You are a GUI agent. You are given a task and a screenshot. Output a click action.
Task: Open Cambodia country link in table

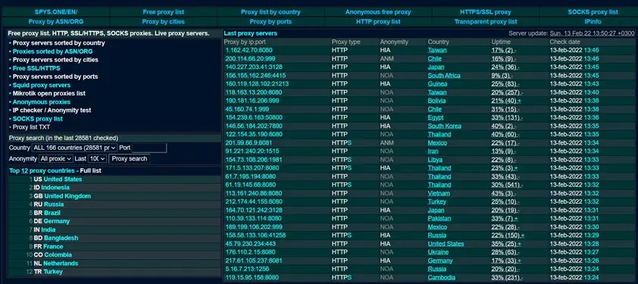[442, 277]
